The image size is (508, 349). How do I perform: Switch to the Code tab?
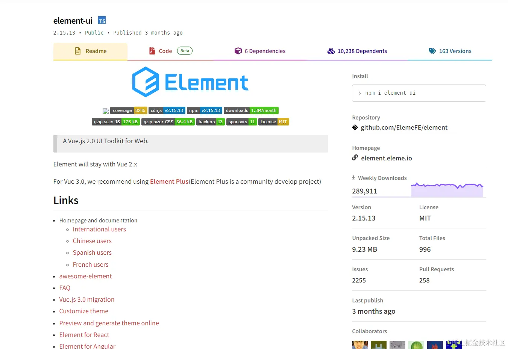[x=171, y=51]
